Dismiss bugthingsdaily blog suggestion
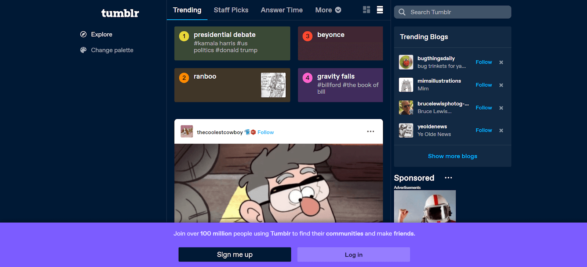 [501, 62]
